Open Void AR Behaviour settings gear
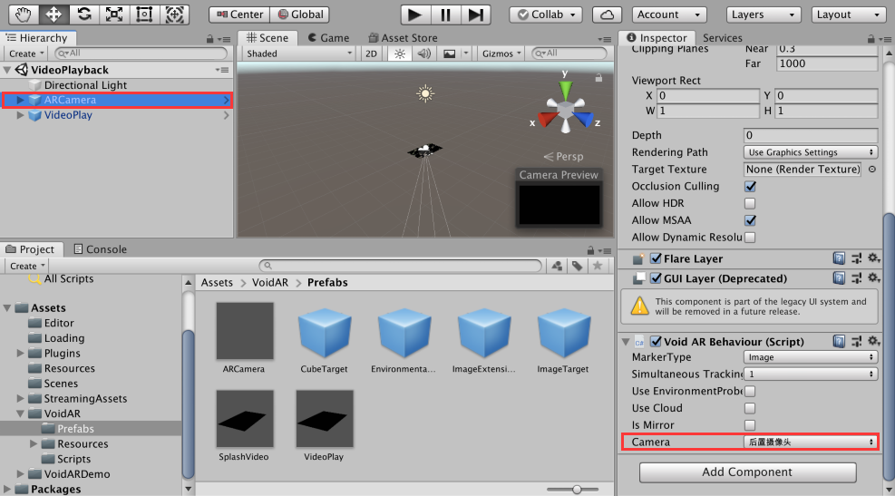895x496 pixels. pos(873,342)
